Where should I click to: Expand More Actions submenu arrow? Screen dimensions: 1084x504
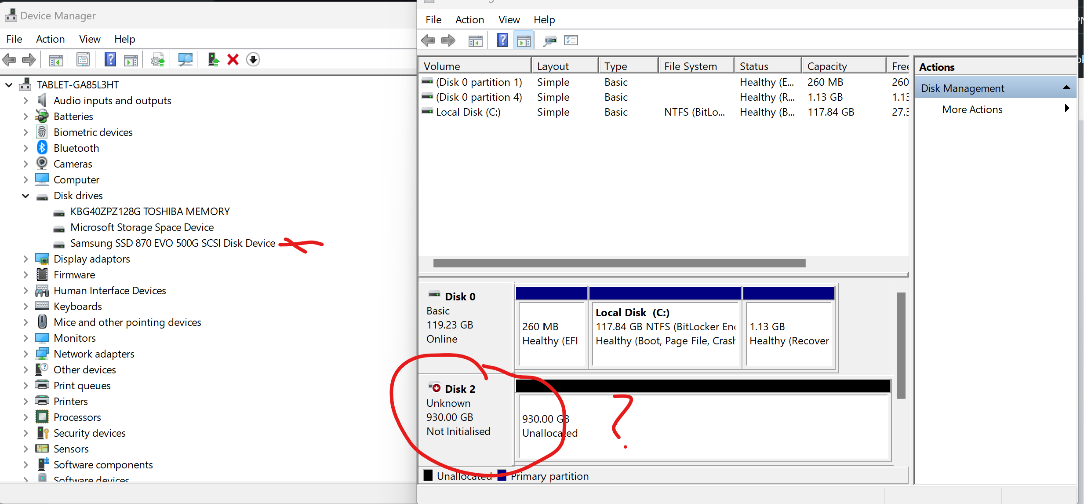click(1067, 109)
